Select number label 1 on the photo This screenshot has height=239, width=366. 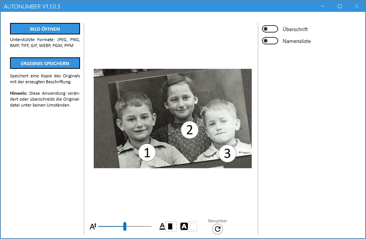click(147, 152)
